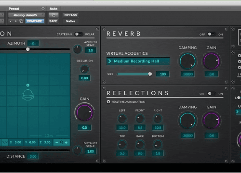Click the Top 5.5 value box
Image resolution: width=241 pixels, height=173 pixels.
tap(122, 153)
